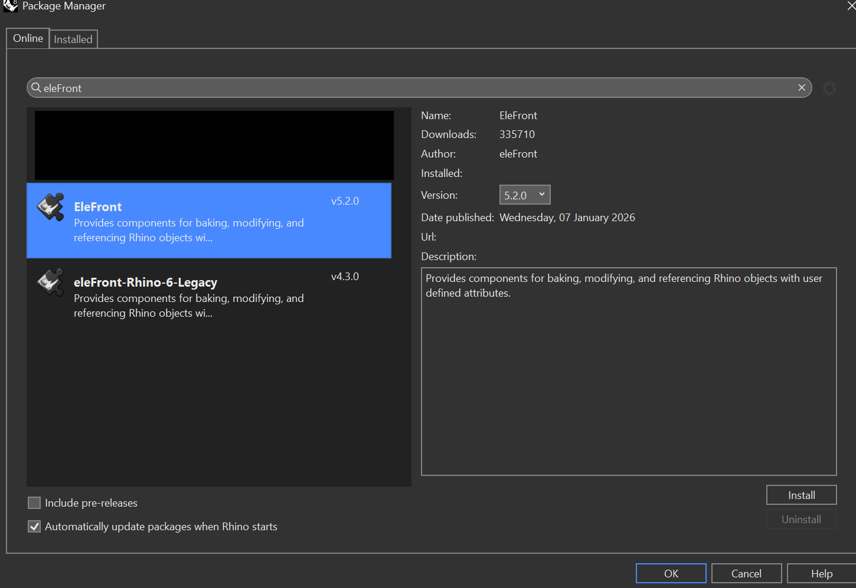Image resolution: width=856 pixels, height=588 pixels.
Task: Open Help for the Package Manager
Action: click(x=822, y=573)
